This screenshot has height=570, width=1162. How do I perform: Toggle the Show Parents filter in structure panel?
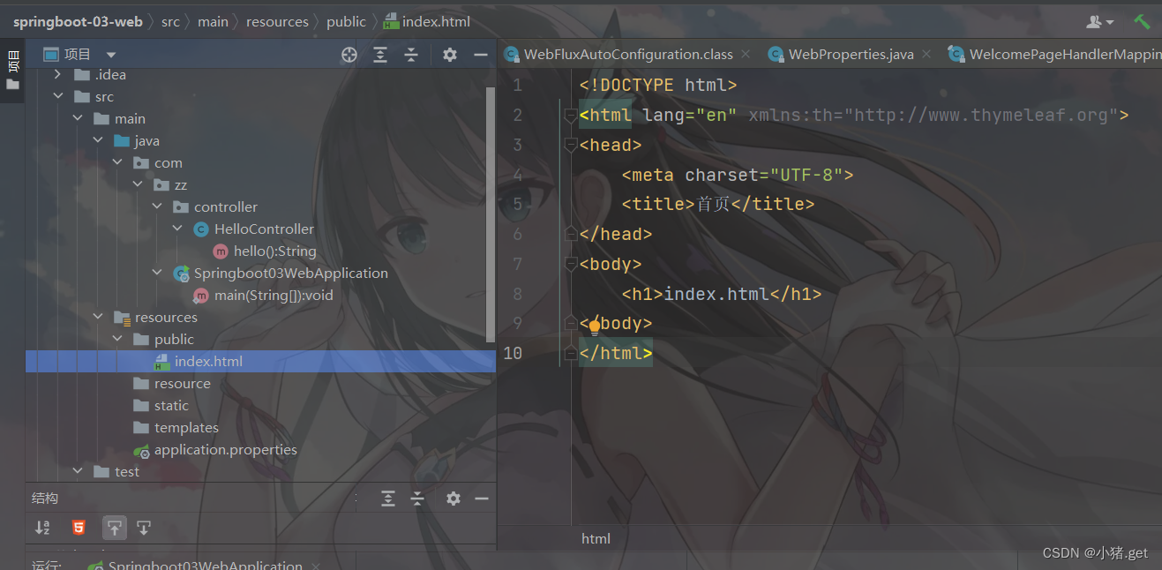(115, 527)
